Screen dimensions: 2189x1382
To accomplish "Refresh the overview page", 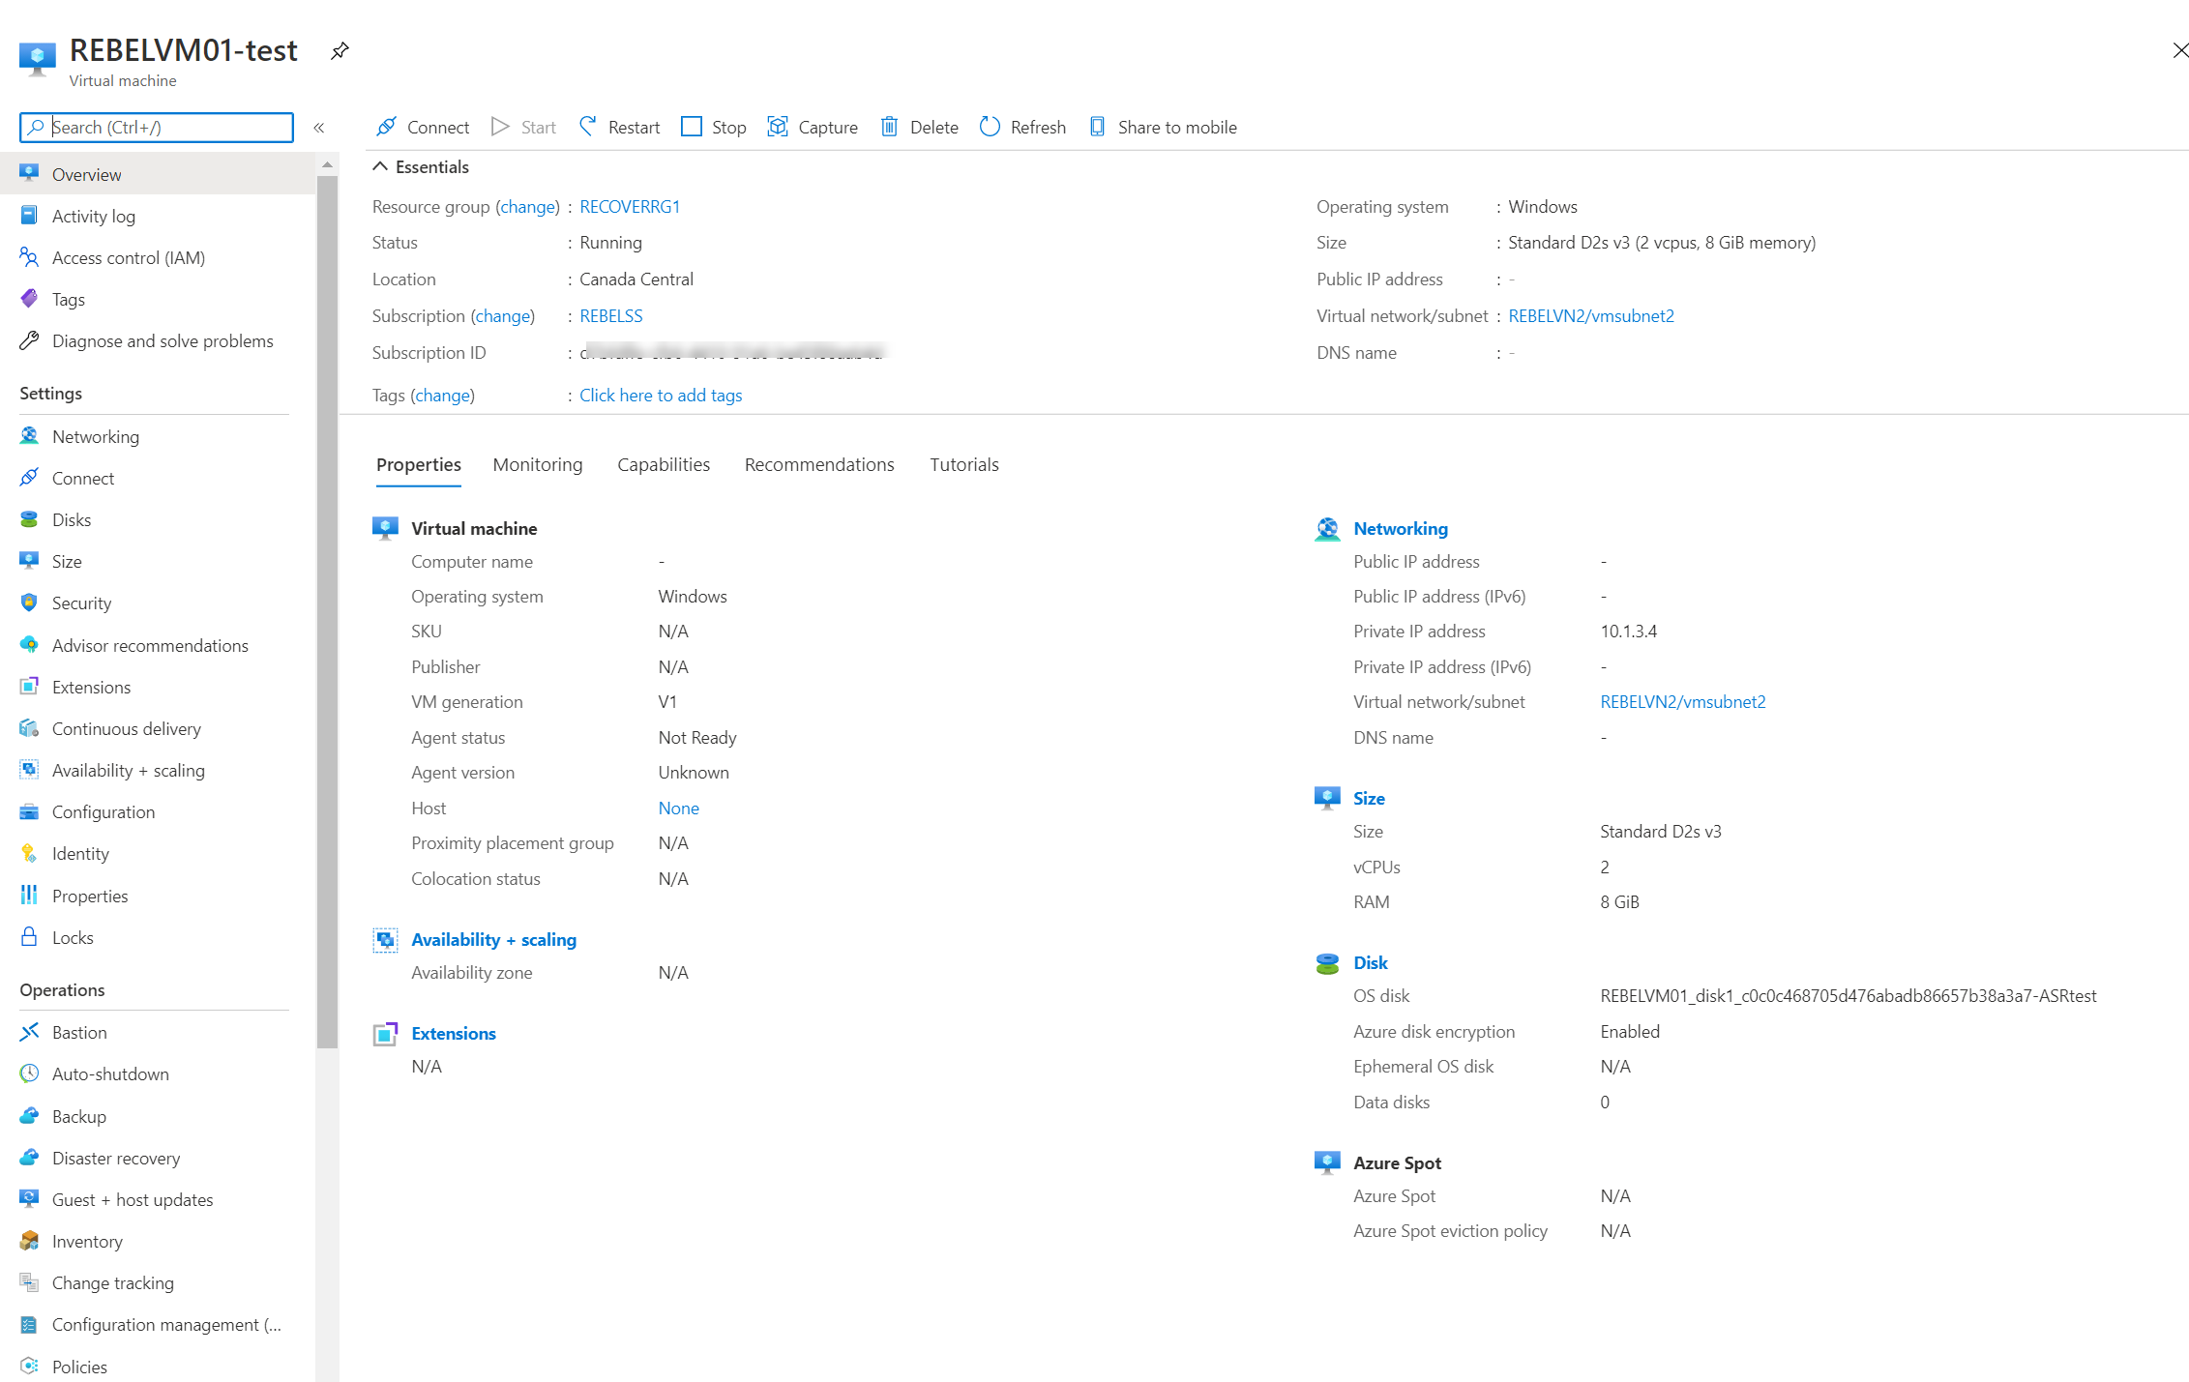I will tap(1022, 127).
